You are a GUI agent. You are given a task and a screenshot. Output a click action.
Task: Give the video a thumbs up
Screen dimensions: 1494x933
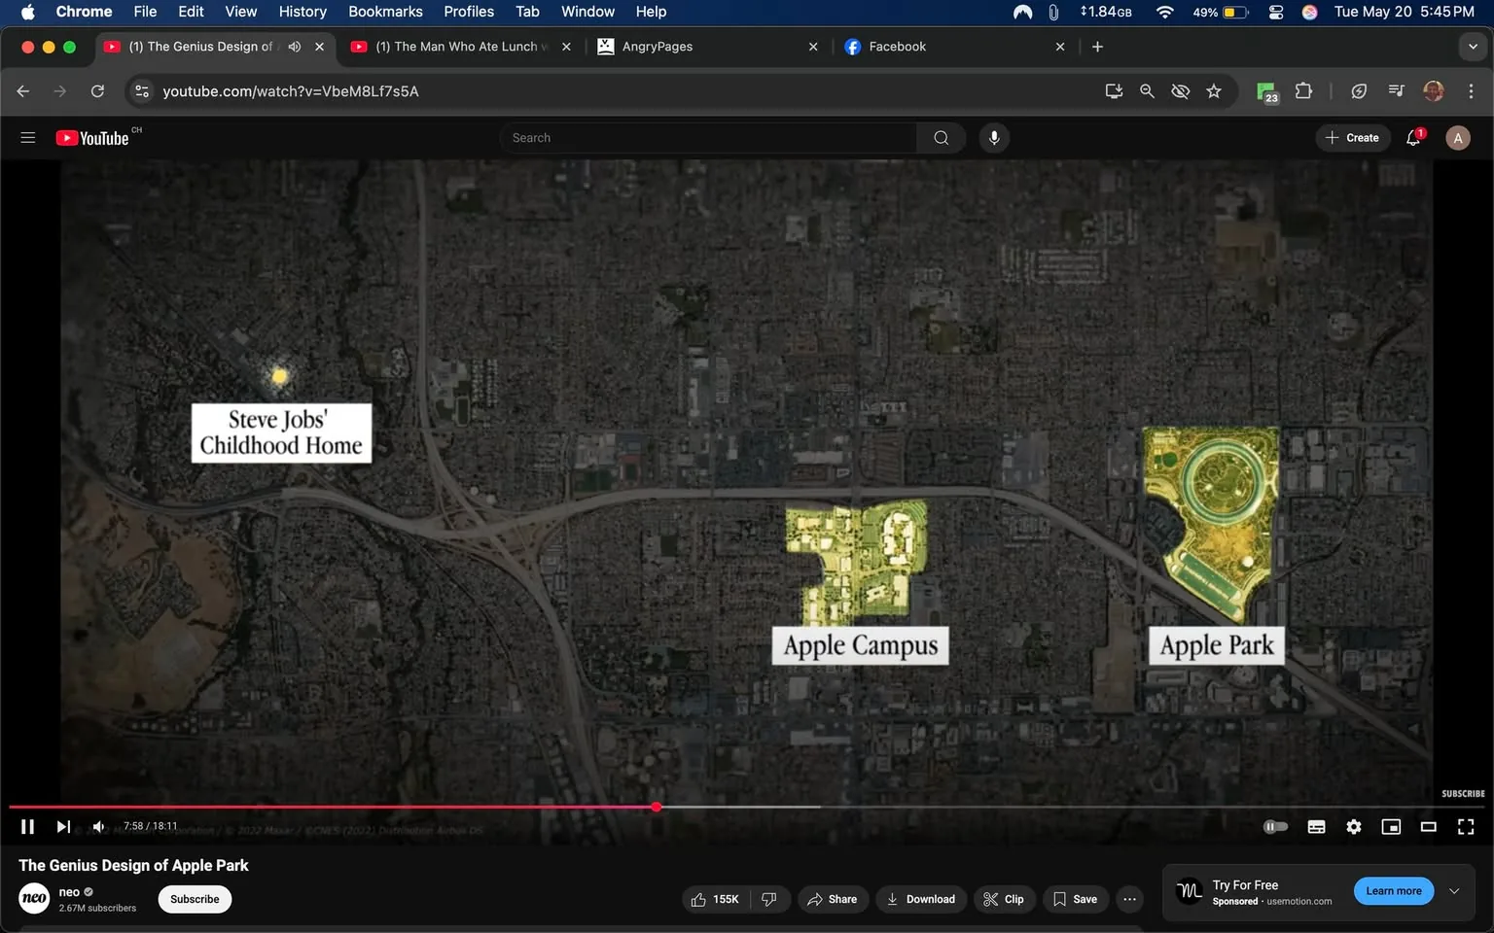pyautogui.click(x=698, y=899)
